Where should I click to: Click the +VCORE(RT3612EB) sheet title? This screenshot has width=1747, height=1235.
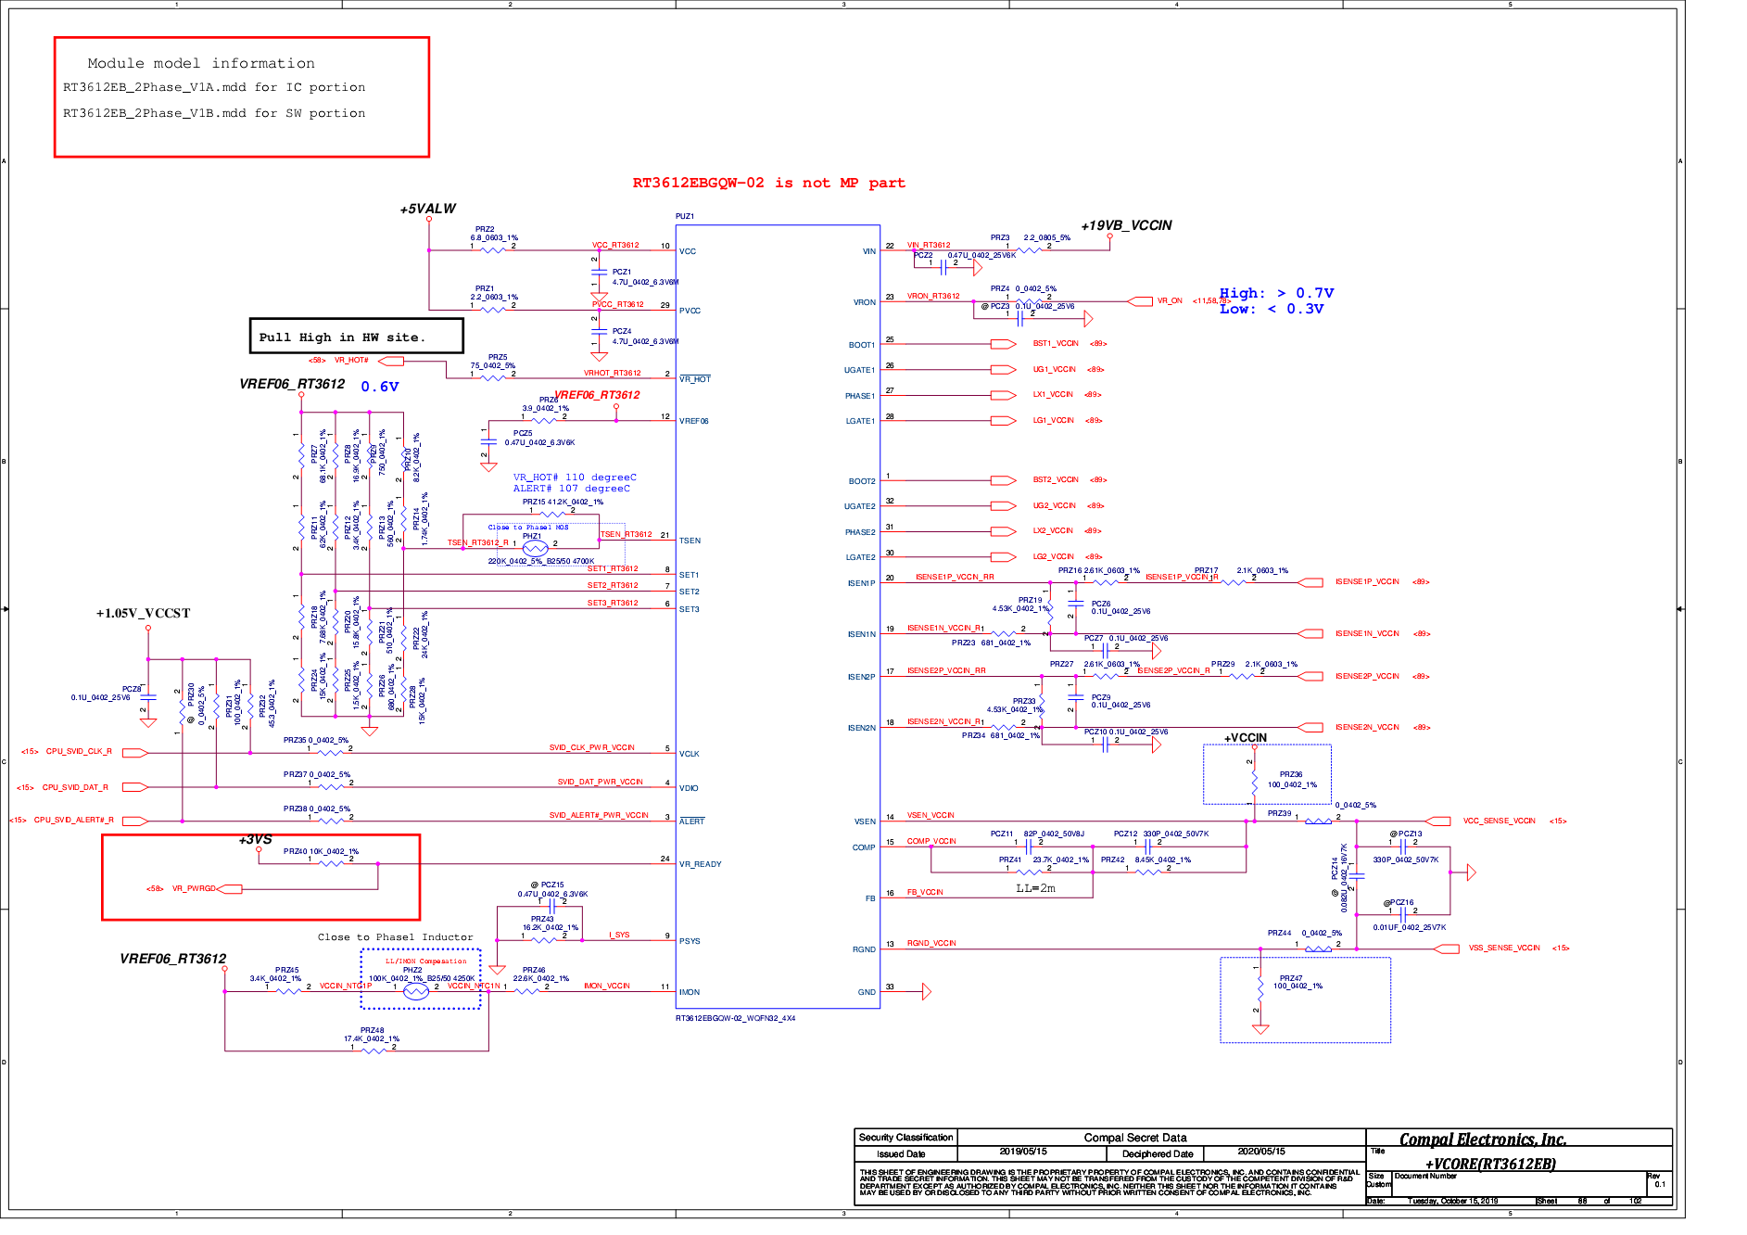tap(1490, 1165)
